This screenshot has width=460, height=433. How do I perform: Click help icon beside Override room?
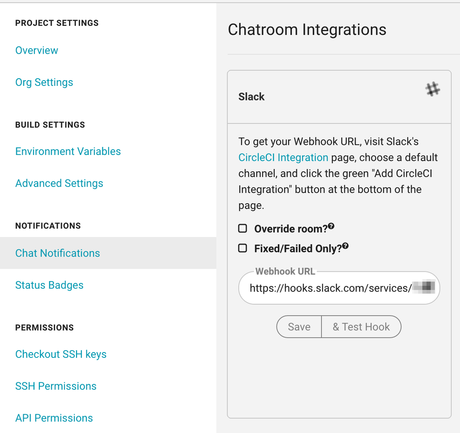[x=331, y=226]
